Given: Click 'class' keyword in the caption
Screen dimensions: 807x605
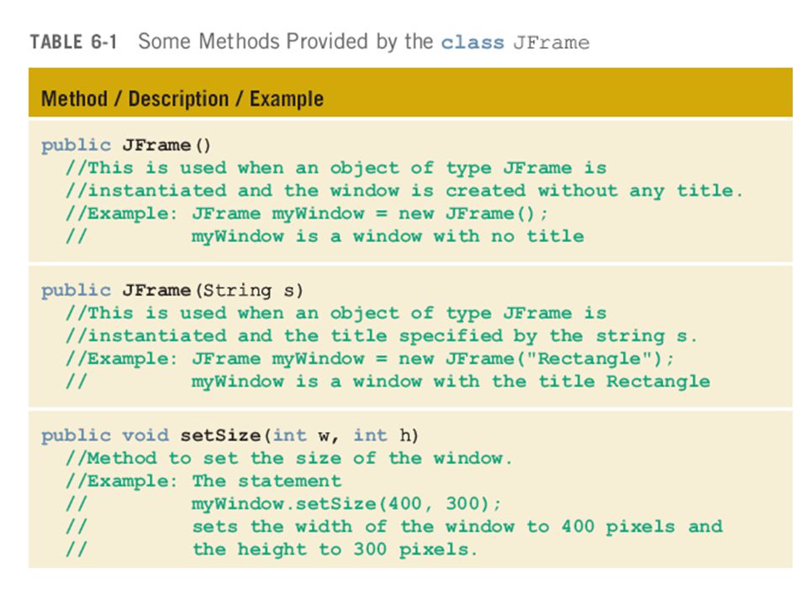Looking at the screenshot, I should click(472, 42).
